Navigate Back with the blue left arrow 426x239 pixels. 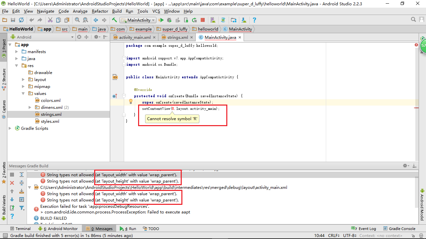click(96, 20)
